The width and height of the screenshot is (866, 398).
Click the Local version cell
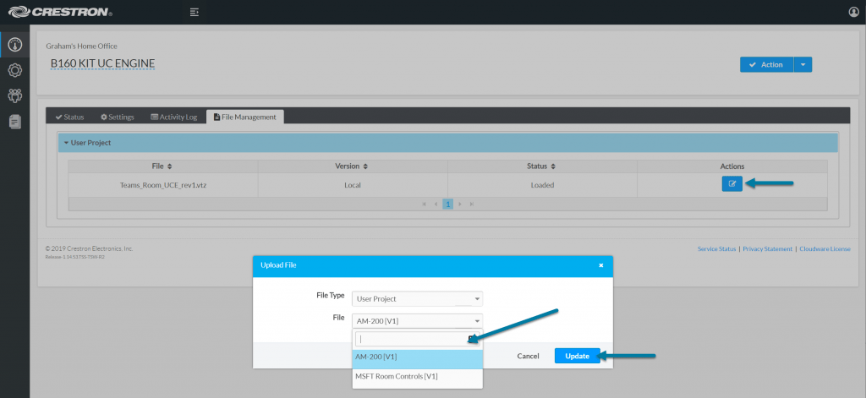[x=353, y=185]
